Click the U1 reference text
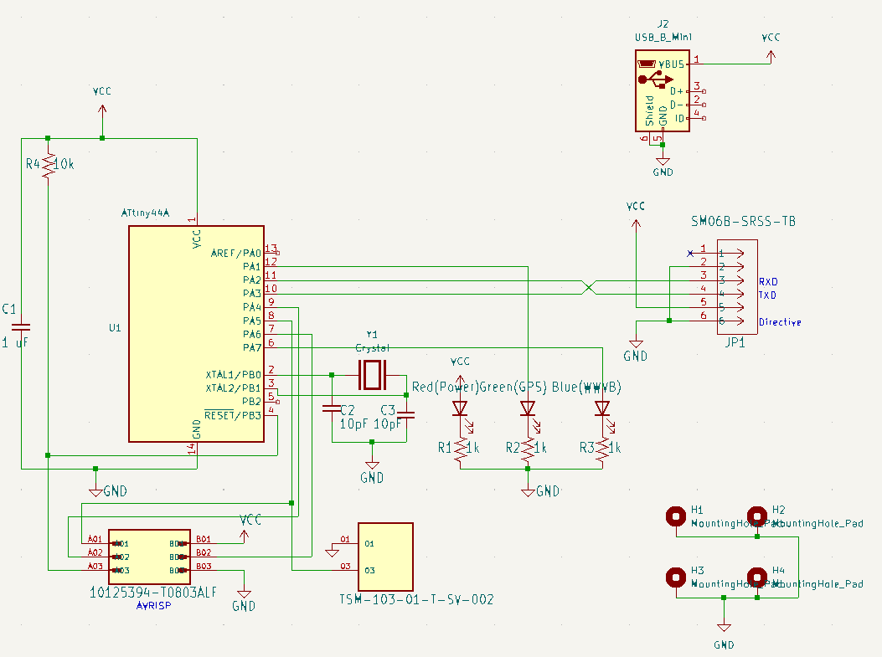 coord(115,327)
